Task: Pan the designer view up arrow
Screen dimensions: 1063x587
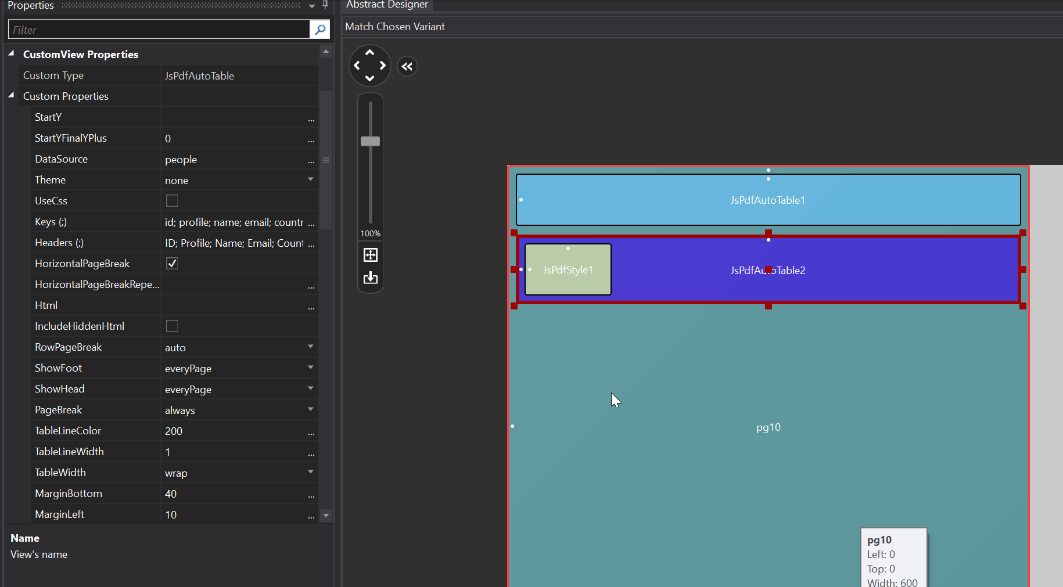Action: click(x=370, y=52)
